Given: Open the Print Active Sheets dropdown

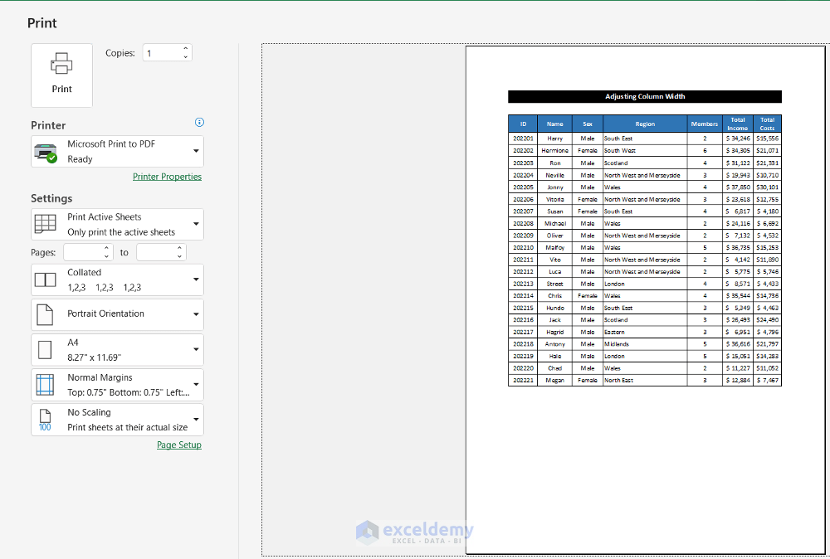Looking at the screenshot, I should 118,224.
